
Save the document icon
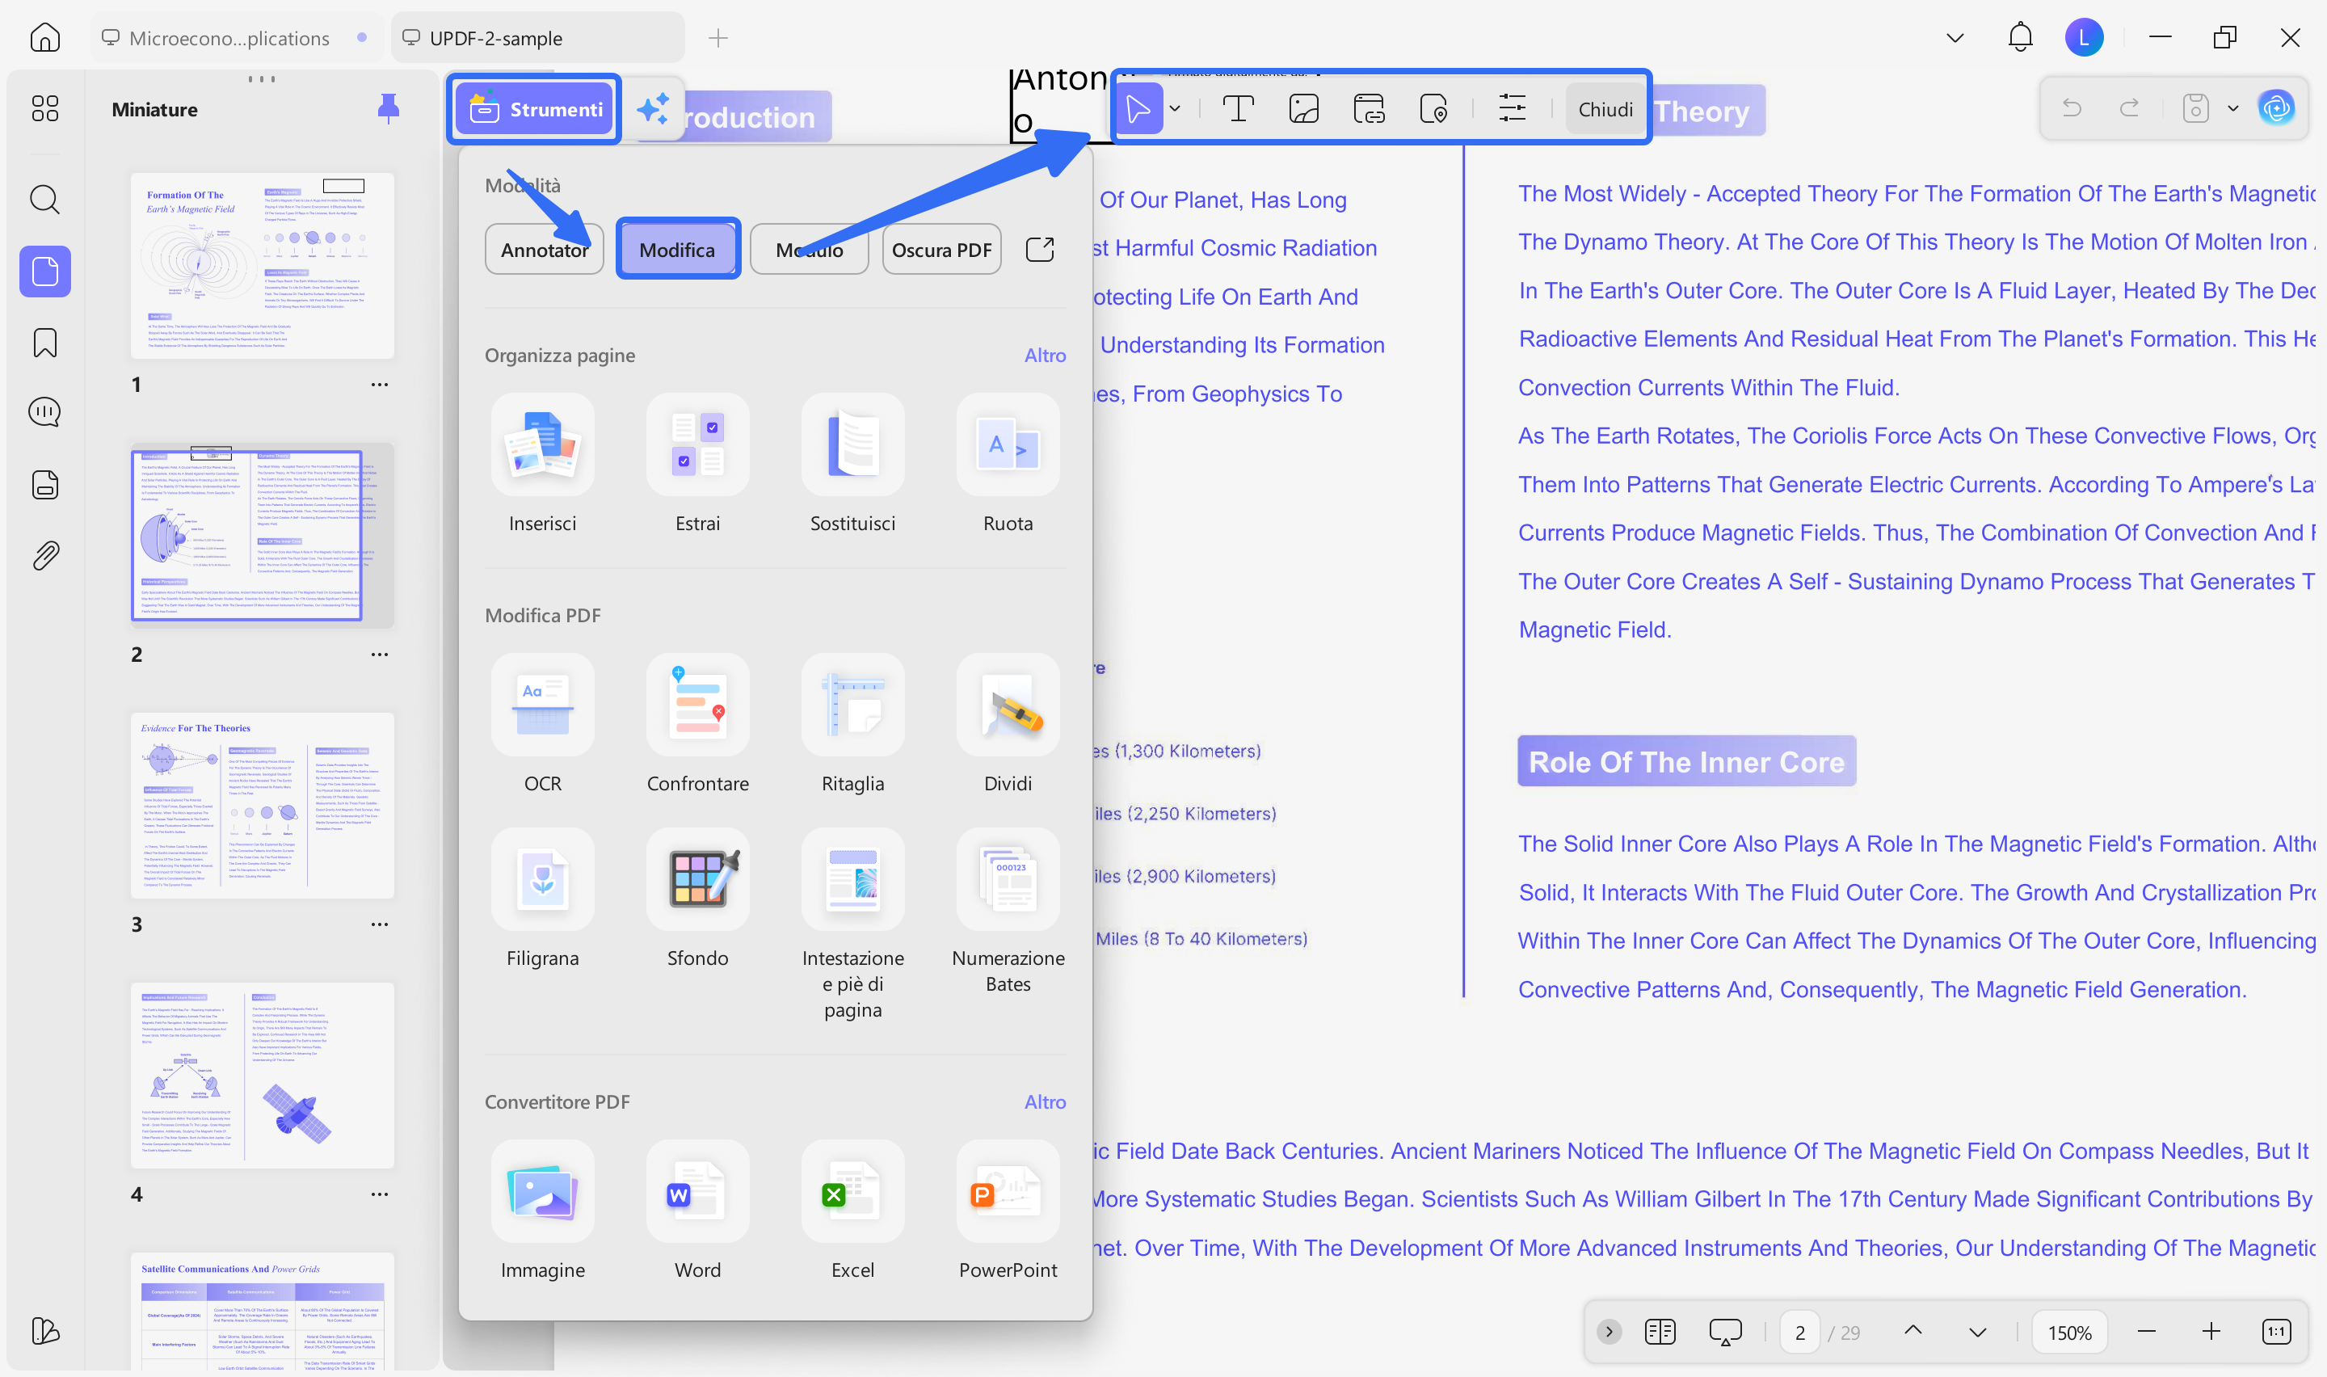coord(2194,108)
